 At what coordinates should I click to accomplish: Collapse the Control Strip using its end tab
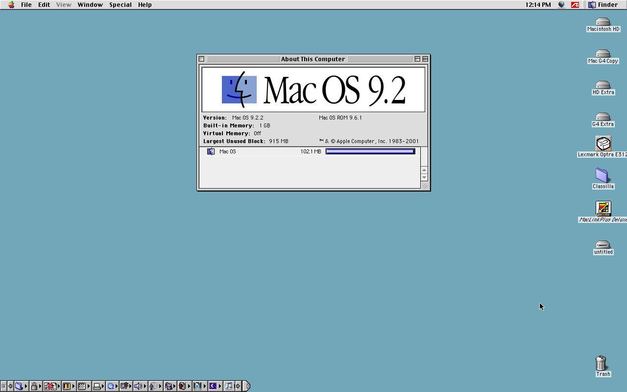coord(246,386)
